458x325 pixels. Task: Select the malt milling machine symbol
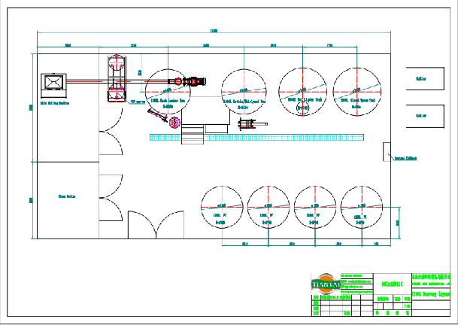53,85
